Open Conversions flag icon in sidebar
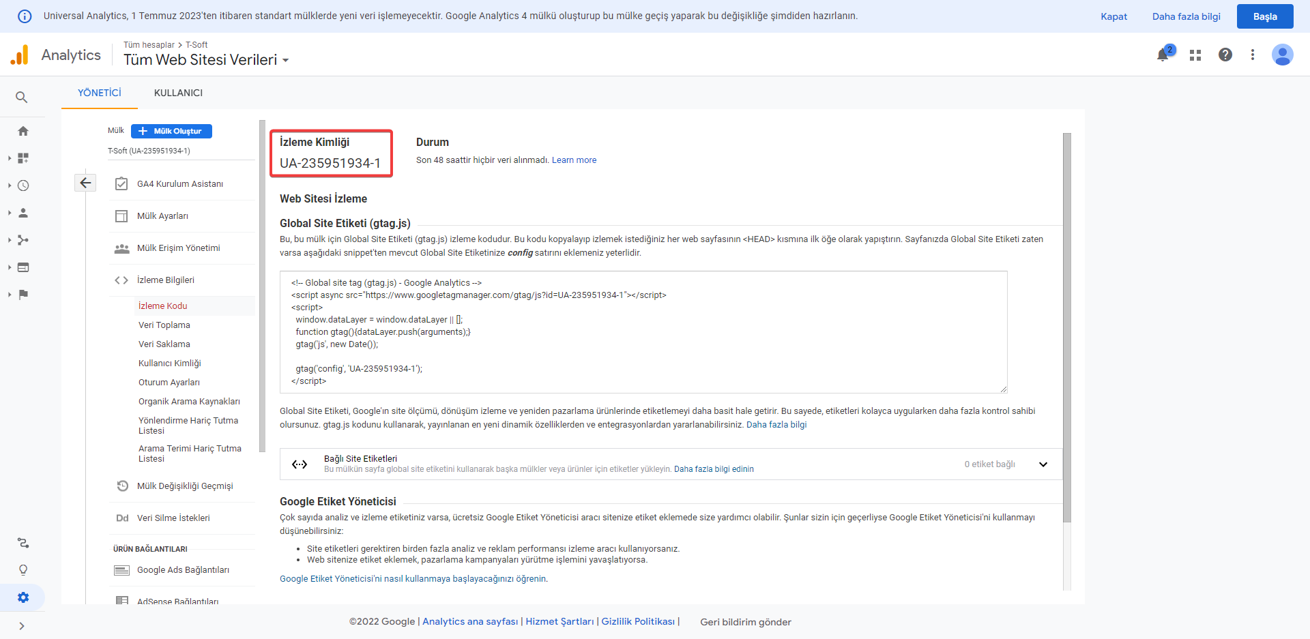1310x639 pixels. pyautogui.click(x=23, y=295)
